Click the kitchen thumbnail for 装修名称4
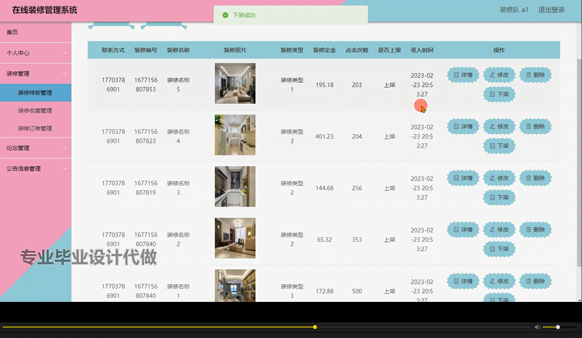 tap(235, 135)
